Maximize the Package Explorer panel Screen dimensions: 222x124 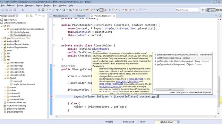(43, 15)
